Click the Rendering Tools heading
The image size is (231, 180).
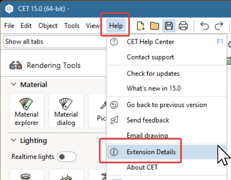(x=53, y=65)
